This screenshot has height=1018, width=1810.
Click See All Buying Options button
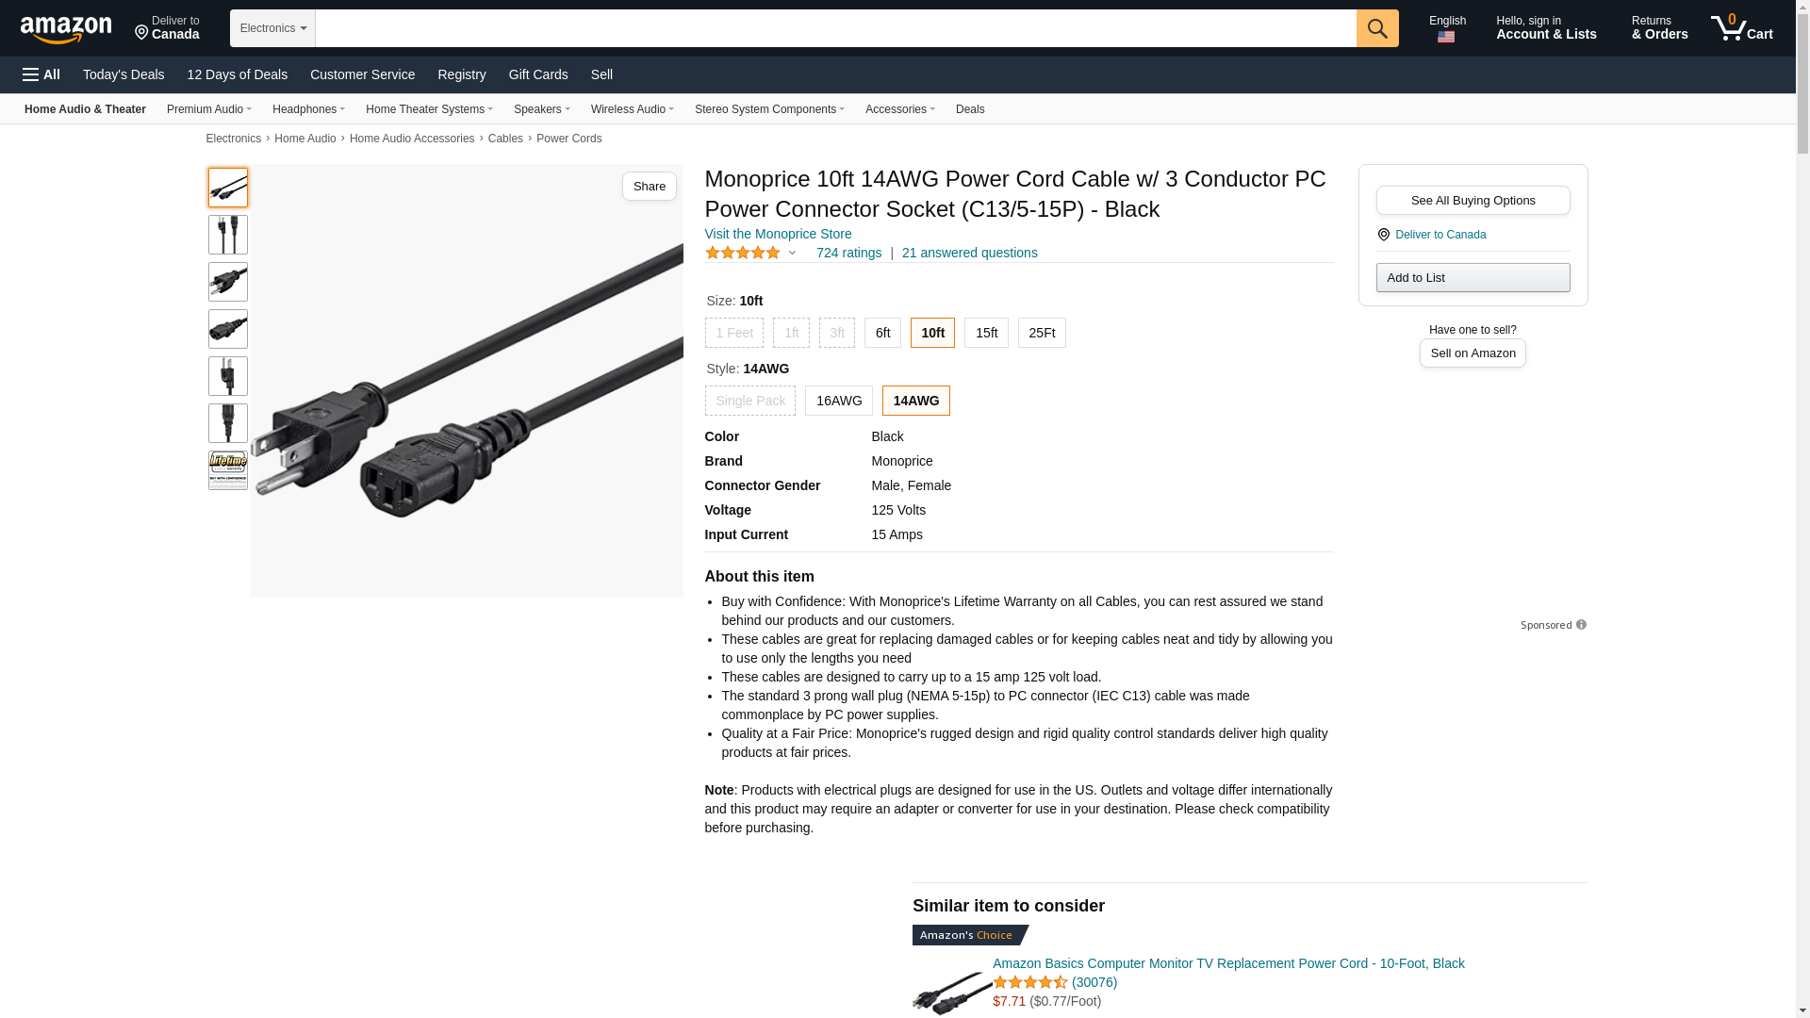tap(1473, 200)
